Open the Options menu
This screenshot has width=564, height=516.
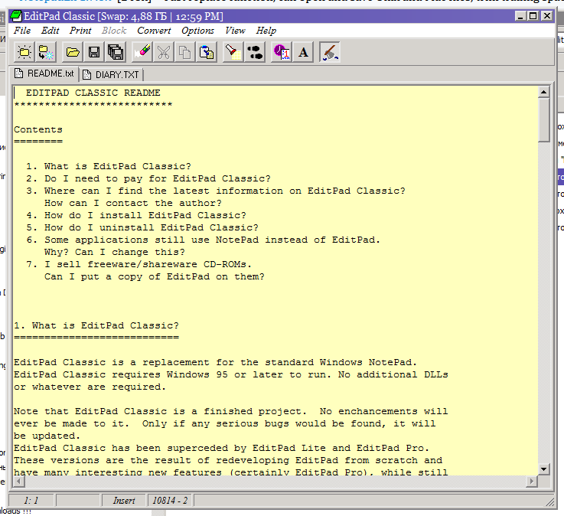198,31
